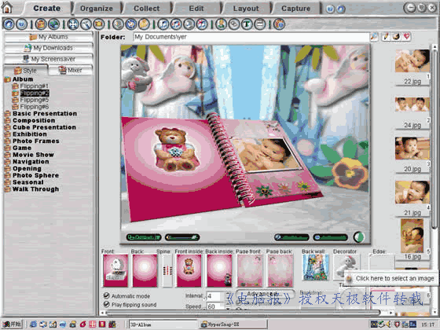Toggle the Automatic mode checkbox
The width and height of the screenshot is (440, 330).
[x=106, y=295]
